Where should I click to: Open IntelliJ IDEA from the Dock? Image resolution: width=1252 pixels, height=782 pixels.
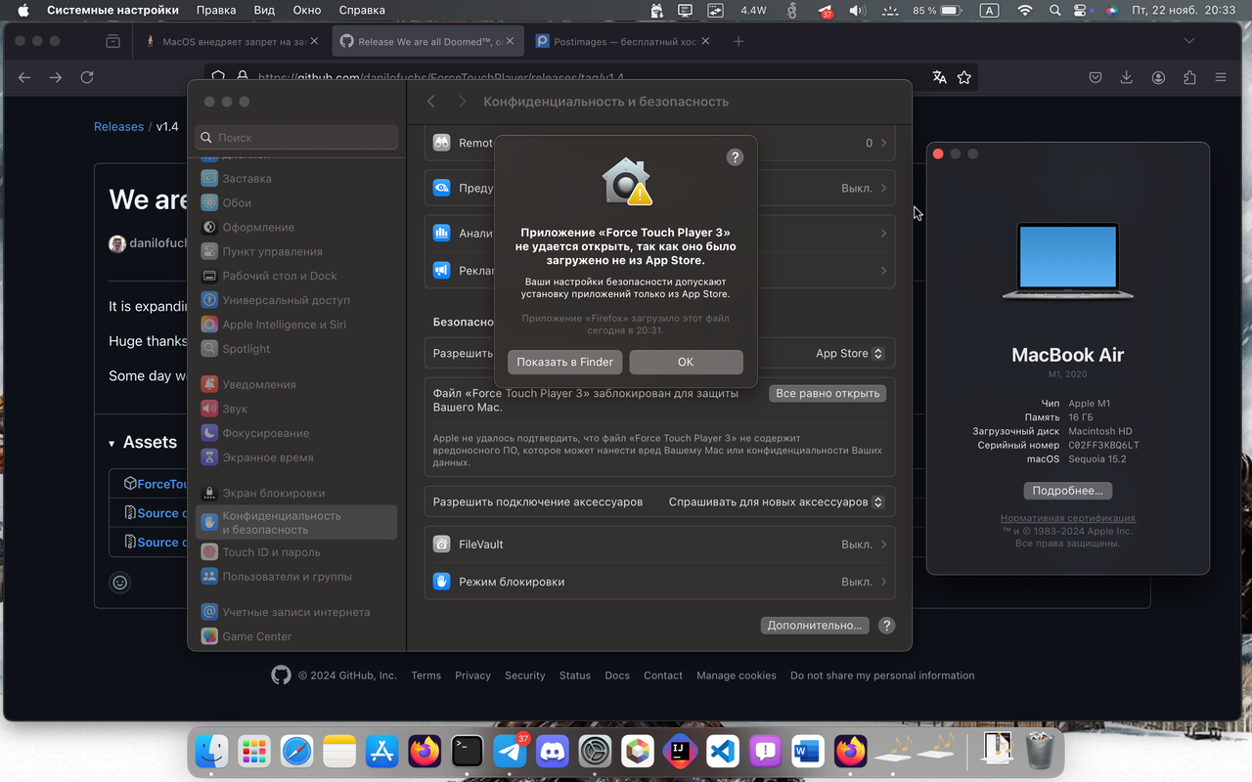(x=680, y=752)
